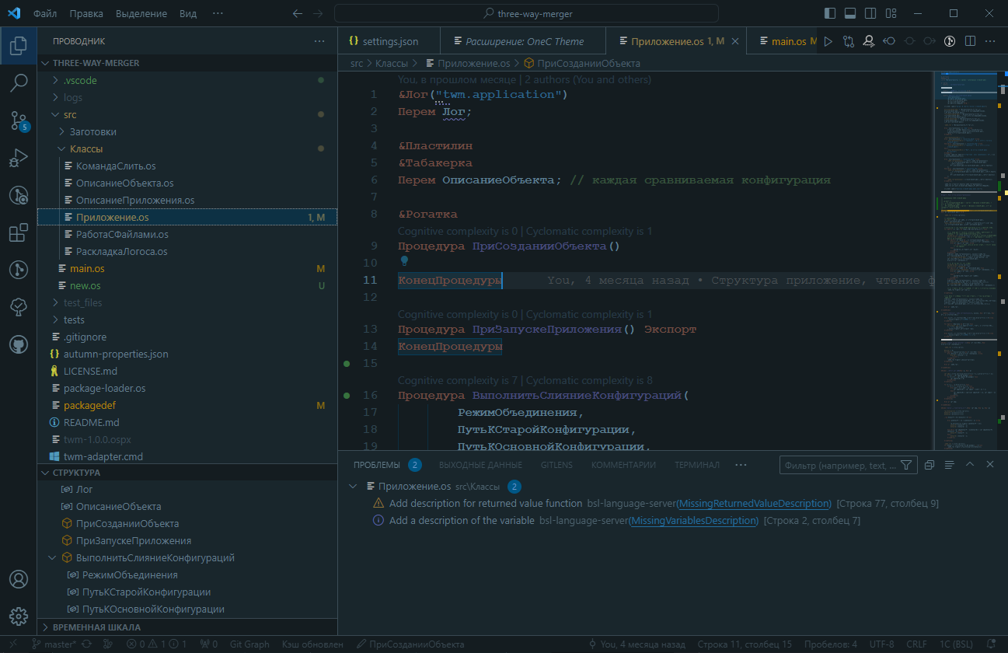Click 'Cognitive complexity is 7' code lens
1008x653 pixels.
pyautogui.click(x=459, y=380)
